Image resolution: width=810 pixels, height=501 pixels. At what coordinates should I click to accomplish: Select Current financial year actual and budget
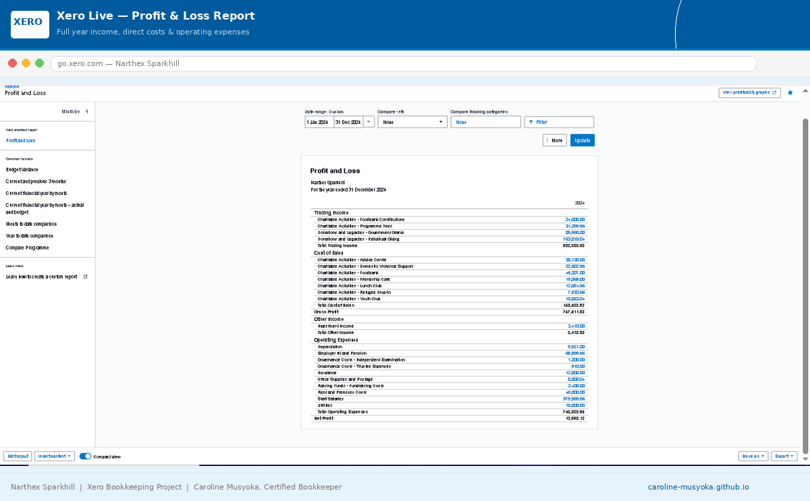(45, 208)
